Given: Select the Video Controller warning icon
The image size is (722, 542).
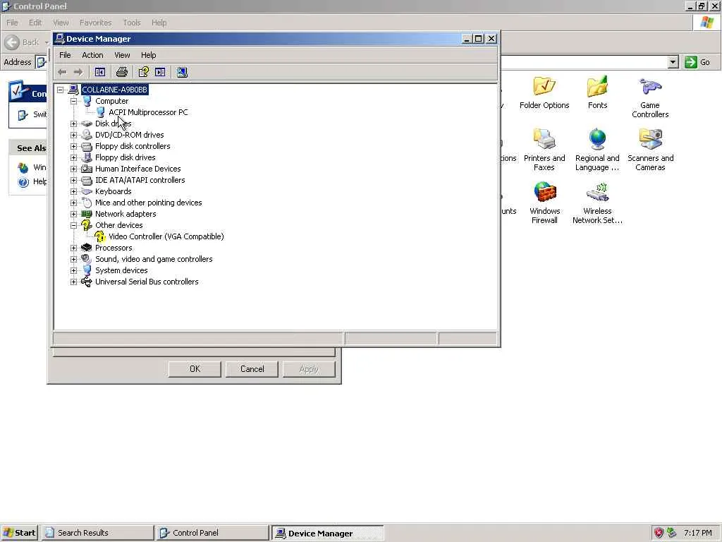Looking at the screenshot, I should [100, 236].
